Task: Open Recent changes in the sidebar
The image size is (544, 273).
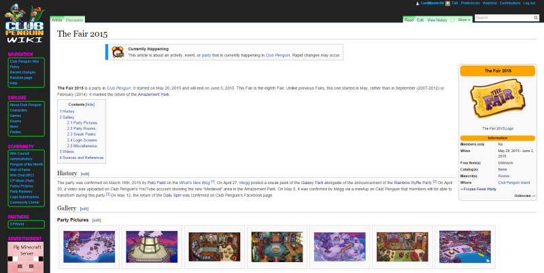Action: pyautogui.click(x=22, y=72)
